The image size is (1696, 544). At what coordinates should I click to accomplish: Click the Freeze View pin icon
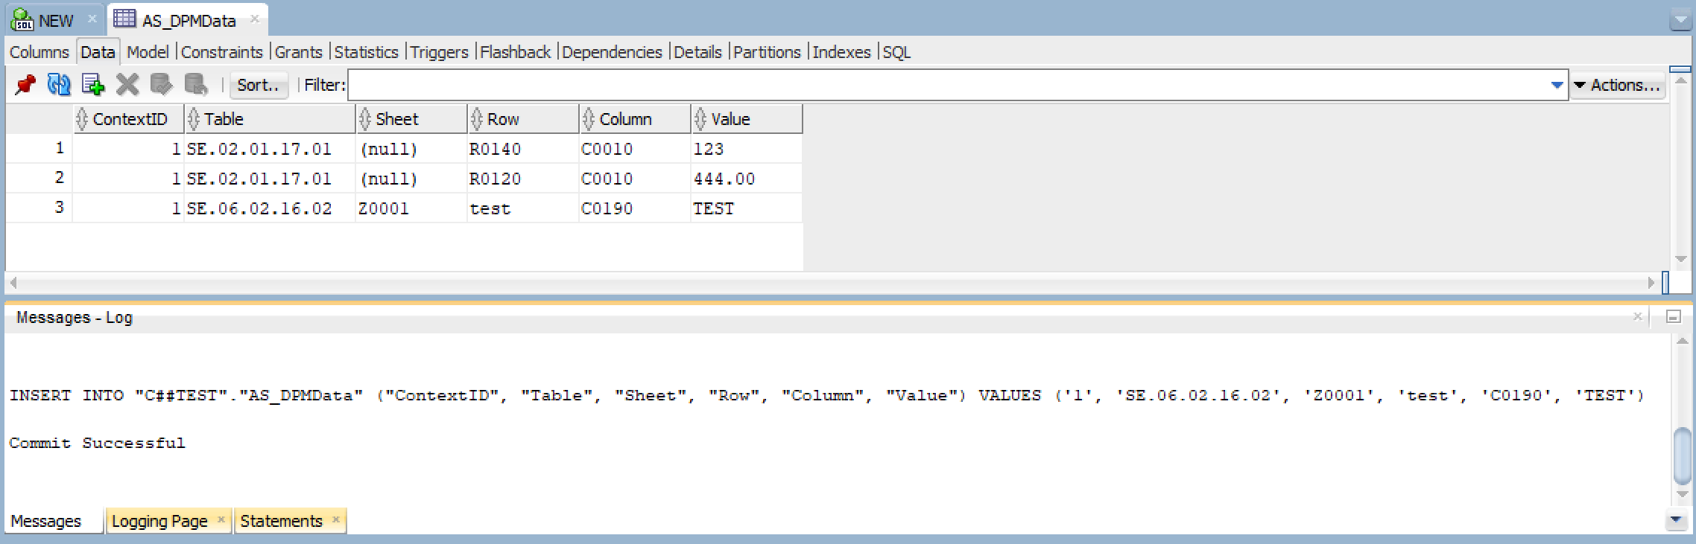coord(25,85)
